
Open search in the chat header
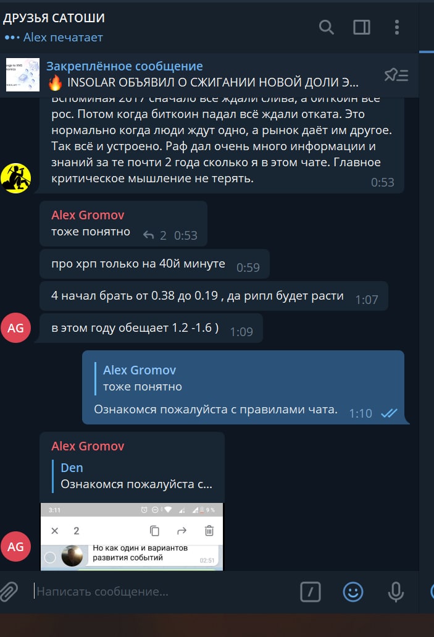point(326,27)
